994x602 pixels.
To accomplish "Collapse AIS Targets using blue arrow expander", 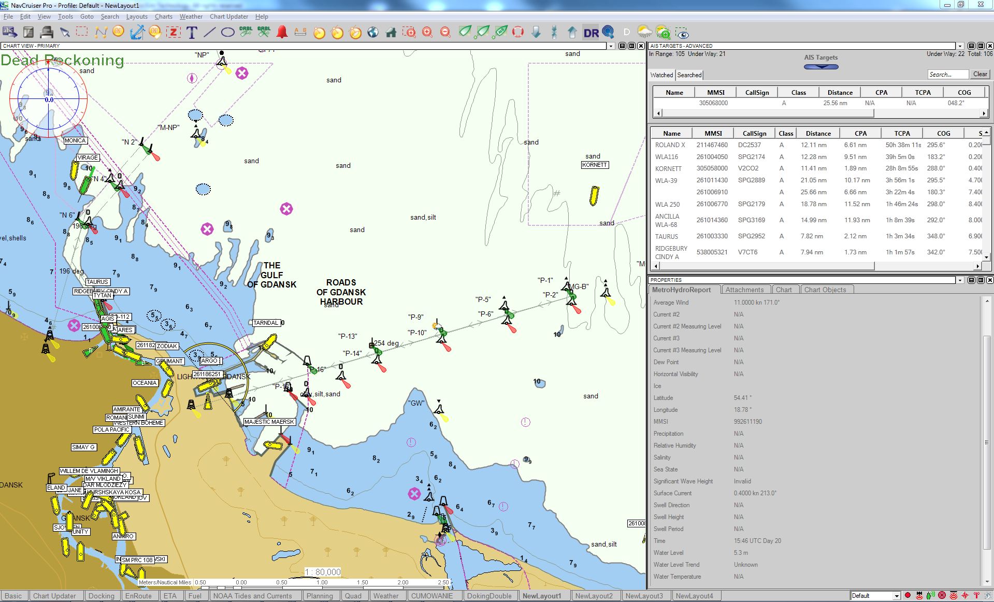I will pyautogui.click(x=821, y=66).
